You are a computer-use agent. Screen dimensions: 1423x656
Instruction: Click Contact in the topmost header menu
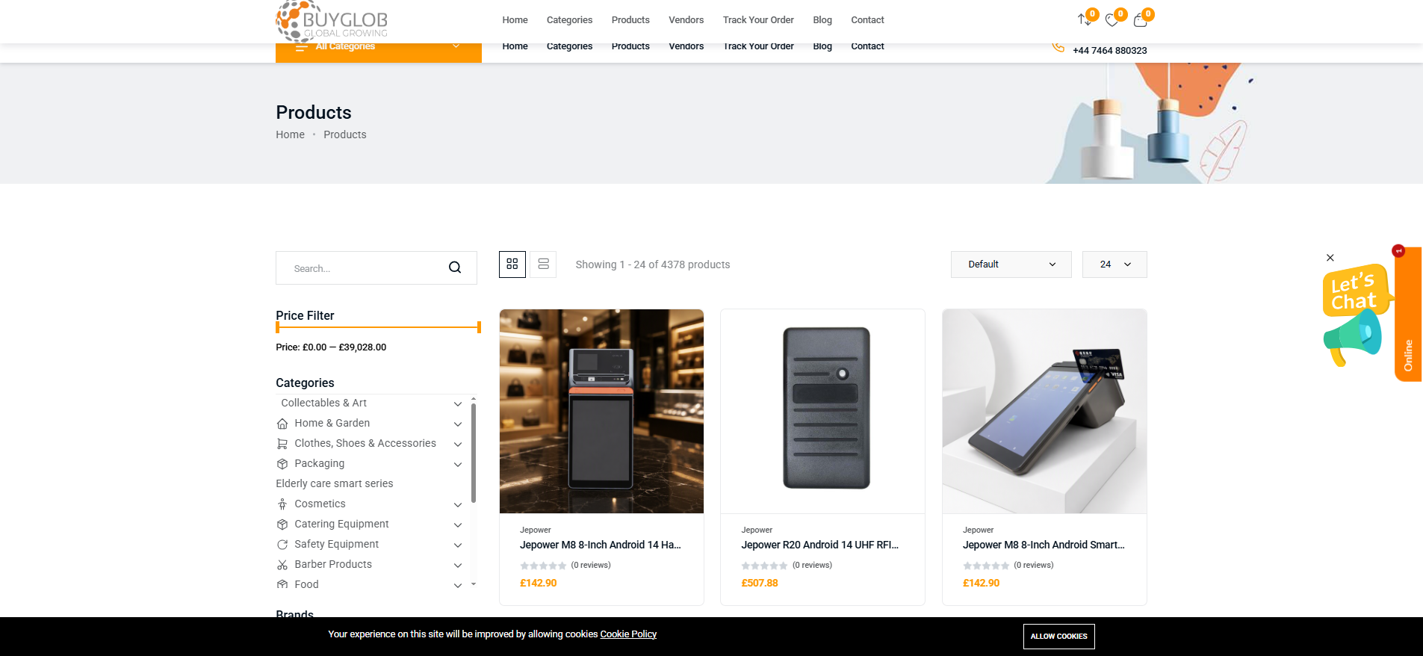867,20
